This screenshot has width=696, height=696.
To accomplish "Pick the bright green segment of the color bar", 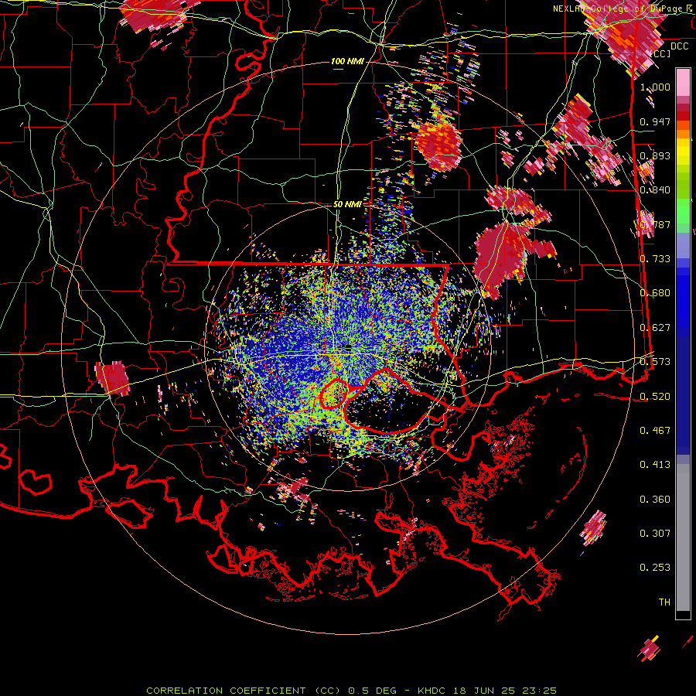I will coord(683,210).
